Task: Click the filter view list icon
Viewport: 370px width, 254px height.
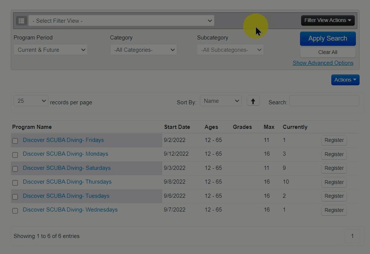Action: [21, 21]
